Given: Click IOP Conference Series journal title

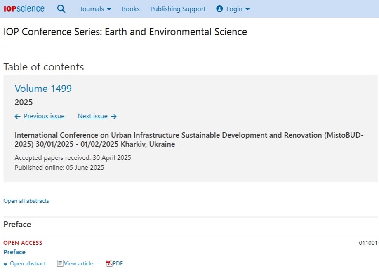Looking at the screenshot, I should click(x=125, y=32).
